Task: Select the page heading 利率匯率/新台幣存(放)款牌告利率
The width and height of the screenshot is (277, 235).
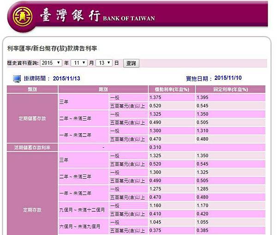Action: [x=52, y=48]
